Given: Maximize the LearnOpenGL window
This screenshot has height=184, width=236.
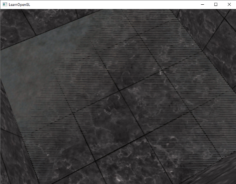Looking at the screenshot, I should tap(216, 4).
